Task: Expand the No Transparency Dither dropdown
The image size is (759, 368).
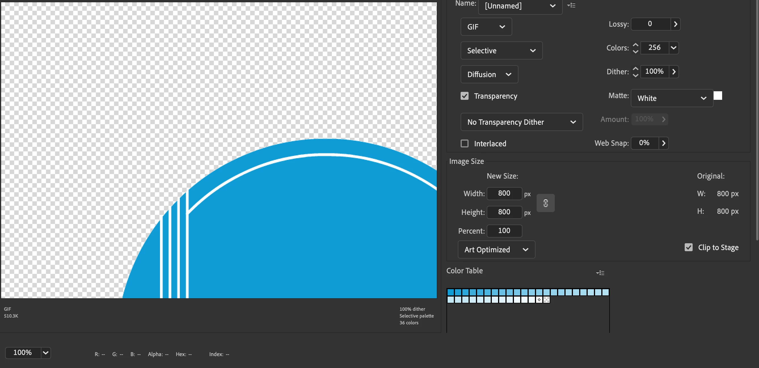Action: [521, 122]
